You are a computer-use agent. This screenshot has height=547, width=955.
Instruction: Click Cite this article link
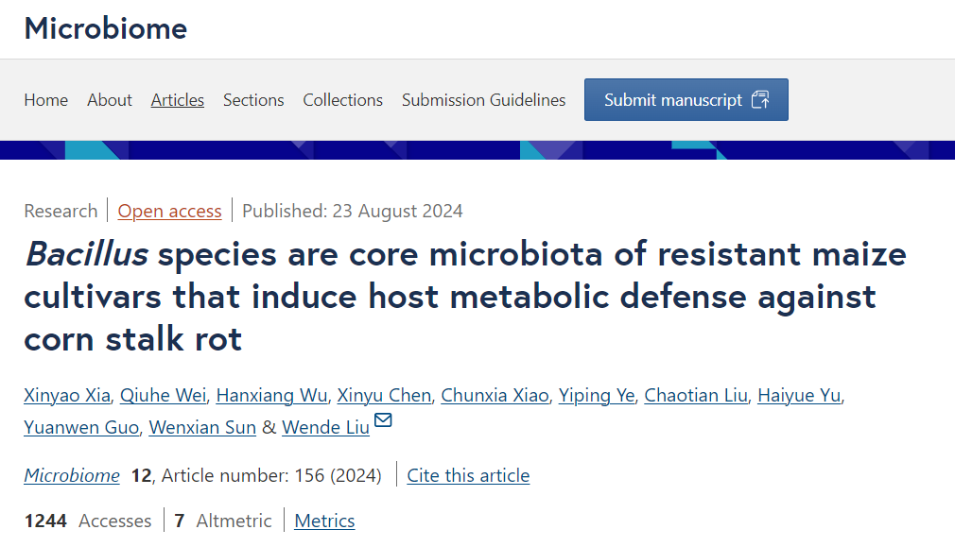pyautogui.click(x=468, y=475)
